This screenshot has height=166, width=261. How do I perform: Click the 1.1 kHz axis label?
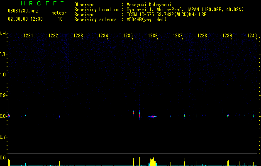point(3,54)
